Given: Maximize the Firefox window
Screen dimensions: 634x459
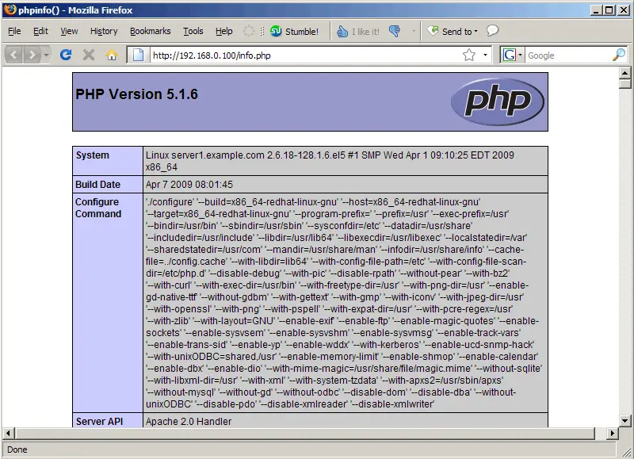Looking at the screenshot, I should 609,10.
